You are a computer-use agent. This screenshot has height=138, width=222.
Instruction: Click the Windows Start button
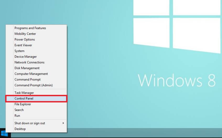(4, 133)
